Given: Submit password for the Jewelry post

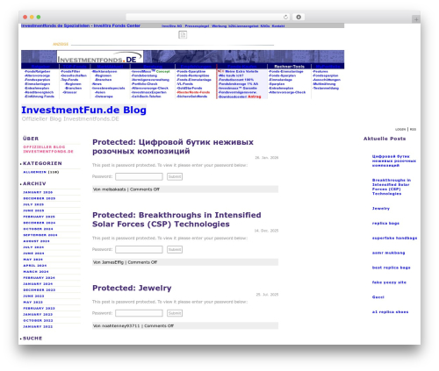Looking at the screenshot, I should pyautogui.click(x=175, y=313).
